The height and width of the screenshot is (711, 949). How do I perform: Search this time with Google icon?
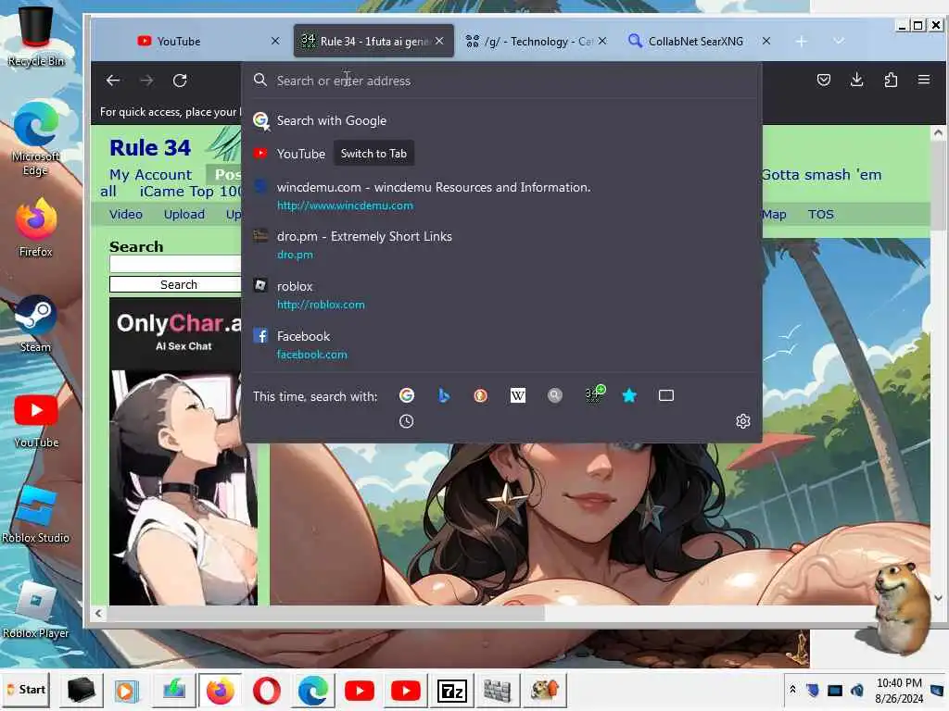tap(407, 395)
